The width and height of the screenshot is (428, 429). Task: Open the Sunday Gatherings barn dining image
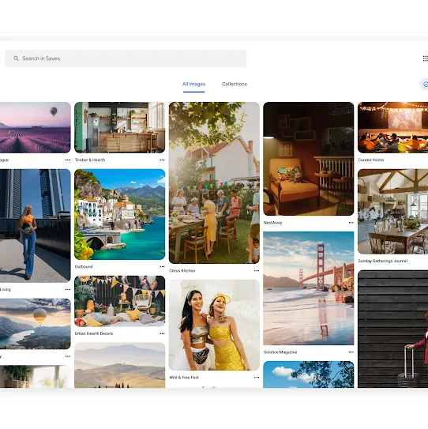392,212
